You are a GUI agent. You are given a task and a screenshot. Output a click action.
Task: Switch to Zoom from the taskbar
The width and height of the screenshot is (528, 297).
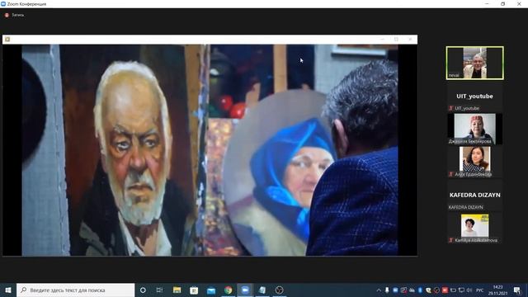point(245,290)
